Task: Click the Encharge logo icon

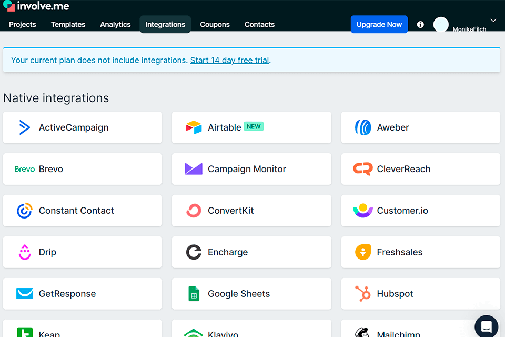Action: (x=194, y=252)
